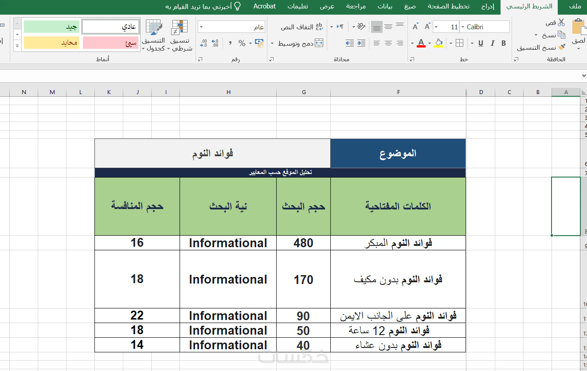587x371 pixels.
Task: Click the Copy (نسخ) icon
Action: 561,35
